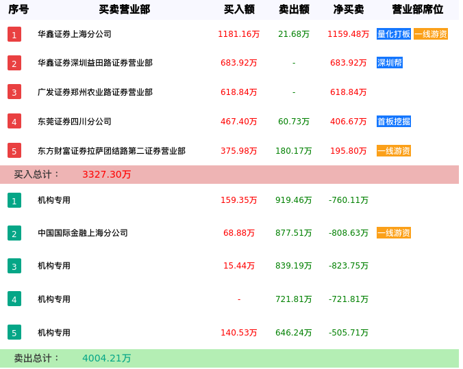Click buy amount 68.88万
Image resolution: width=463 pixels, height=369 pixels.
click(239, 233)
